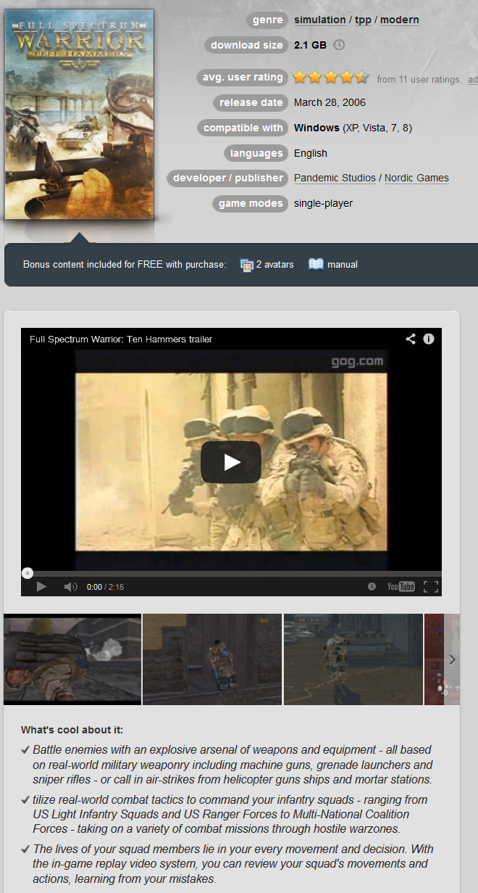Seek using the video progress bar handle
478x893 pixels.
coord(28,573)
